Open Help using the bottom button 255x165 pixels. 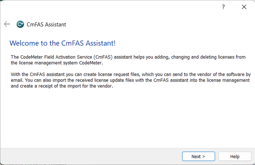coord(235,156)
